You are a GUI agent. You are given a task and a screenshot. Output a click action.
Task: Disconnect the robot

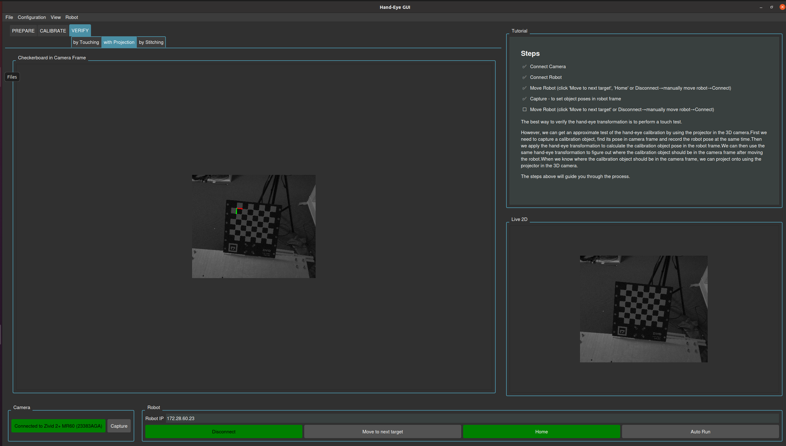pos(224,432)
